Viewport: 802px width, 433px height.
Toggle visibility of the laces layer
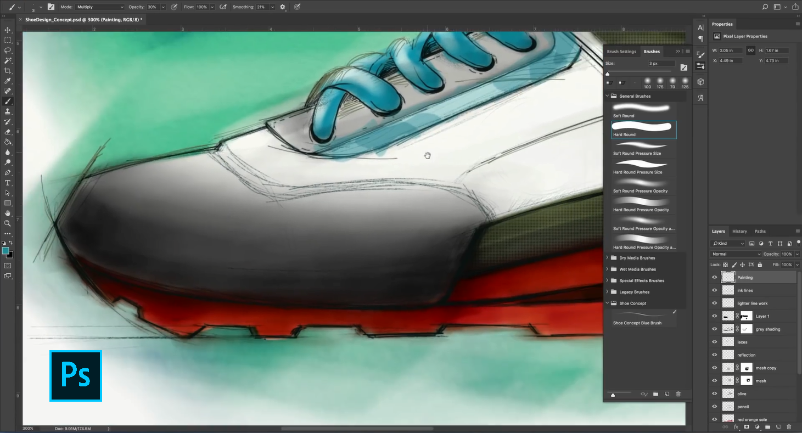coord(714,342)
